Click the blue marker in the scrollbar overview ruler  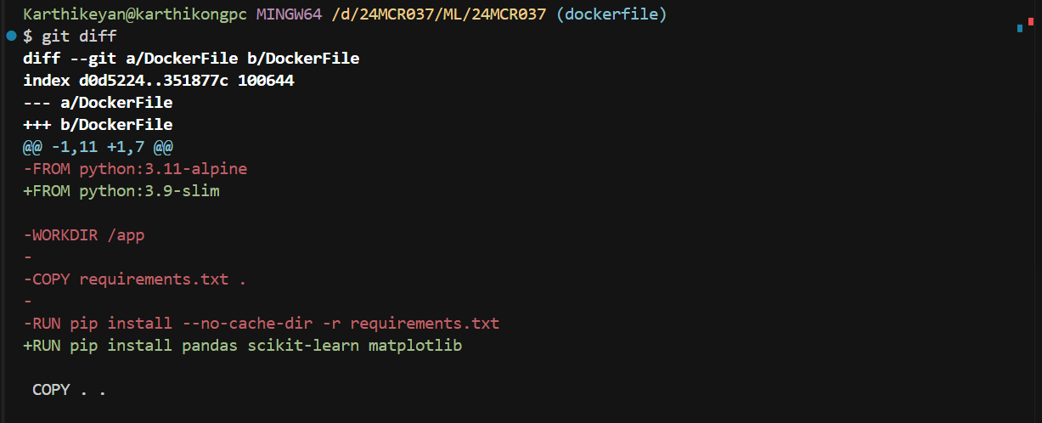1019,28
